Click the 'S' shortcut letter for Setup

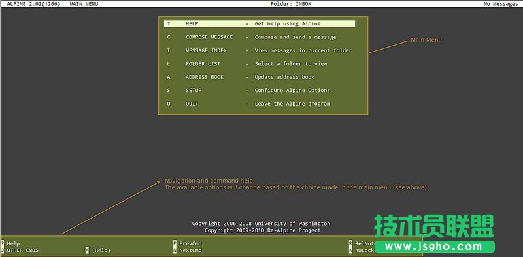[x=169, y=90]
